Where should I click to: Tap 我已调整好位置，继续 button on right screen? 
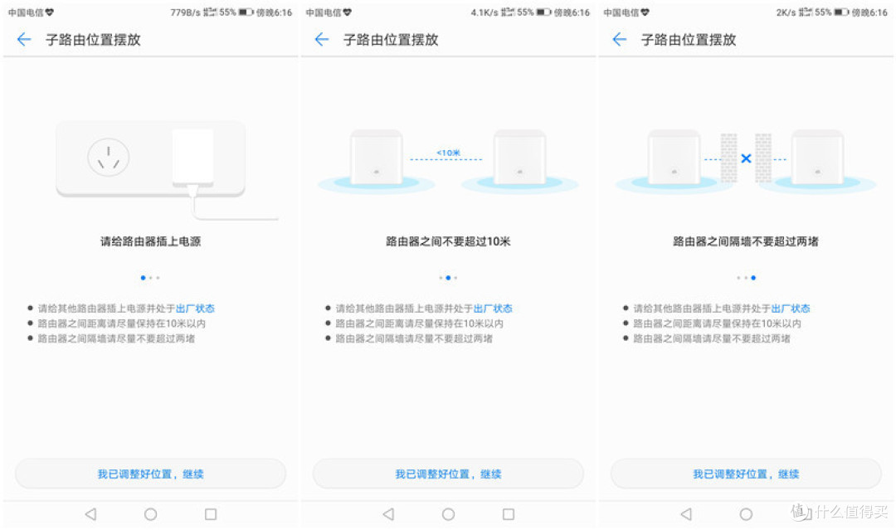[747, 474]
